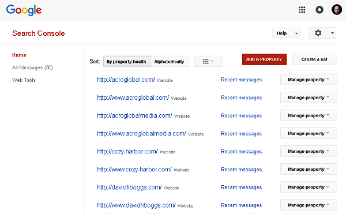
Task: View Recent messages for http://acroglobal.com/
Action: tap(242, 80)
